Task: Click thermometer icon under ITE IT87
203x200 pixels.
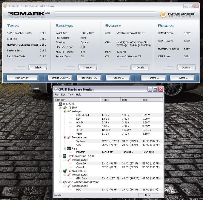Action: click(x=69, y=137)
